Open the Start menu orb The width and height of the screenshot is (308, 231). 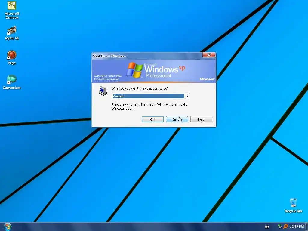8,227
